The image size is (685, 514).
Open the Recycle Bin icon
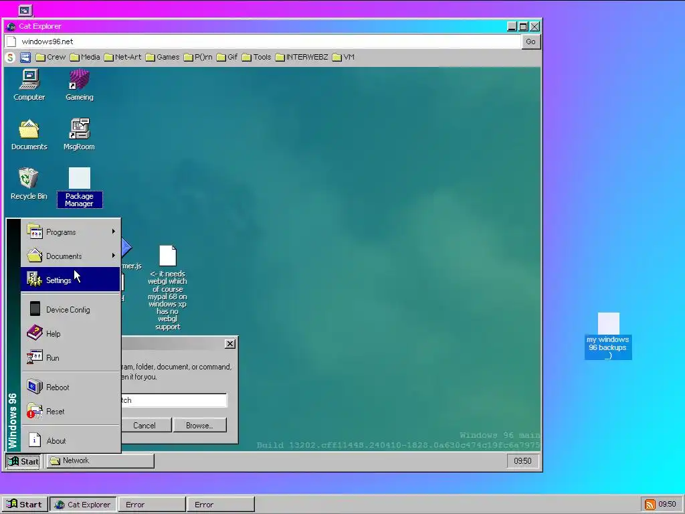point(29,184)
